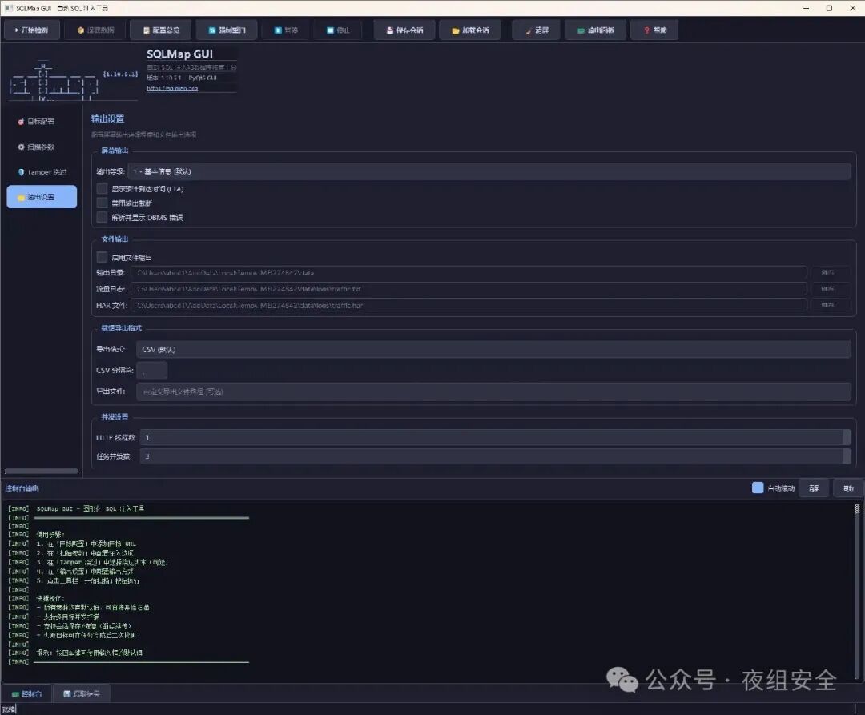
Task: Click browse button beside traffic.txt field
Action: click(831, 289)
